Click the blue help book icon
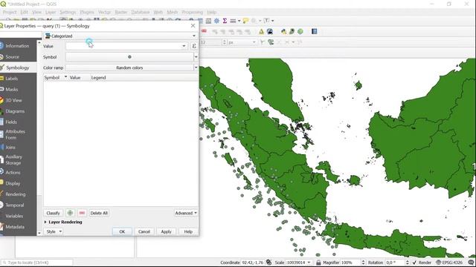Viewport: 476px width, 267px height. (314, 31)
